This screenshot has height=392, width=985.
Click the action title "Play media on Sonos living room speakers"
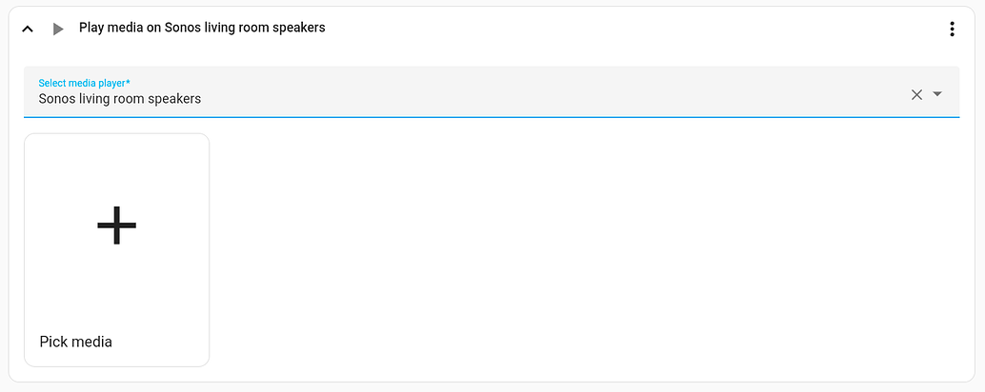[202, 28]
